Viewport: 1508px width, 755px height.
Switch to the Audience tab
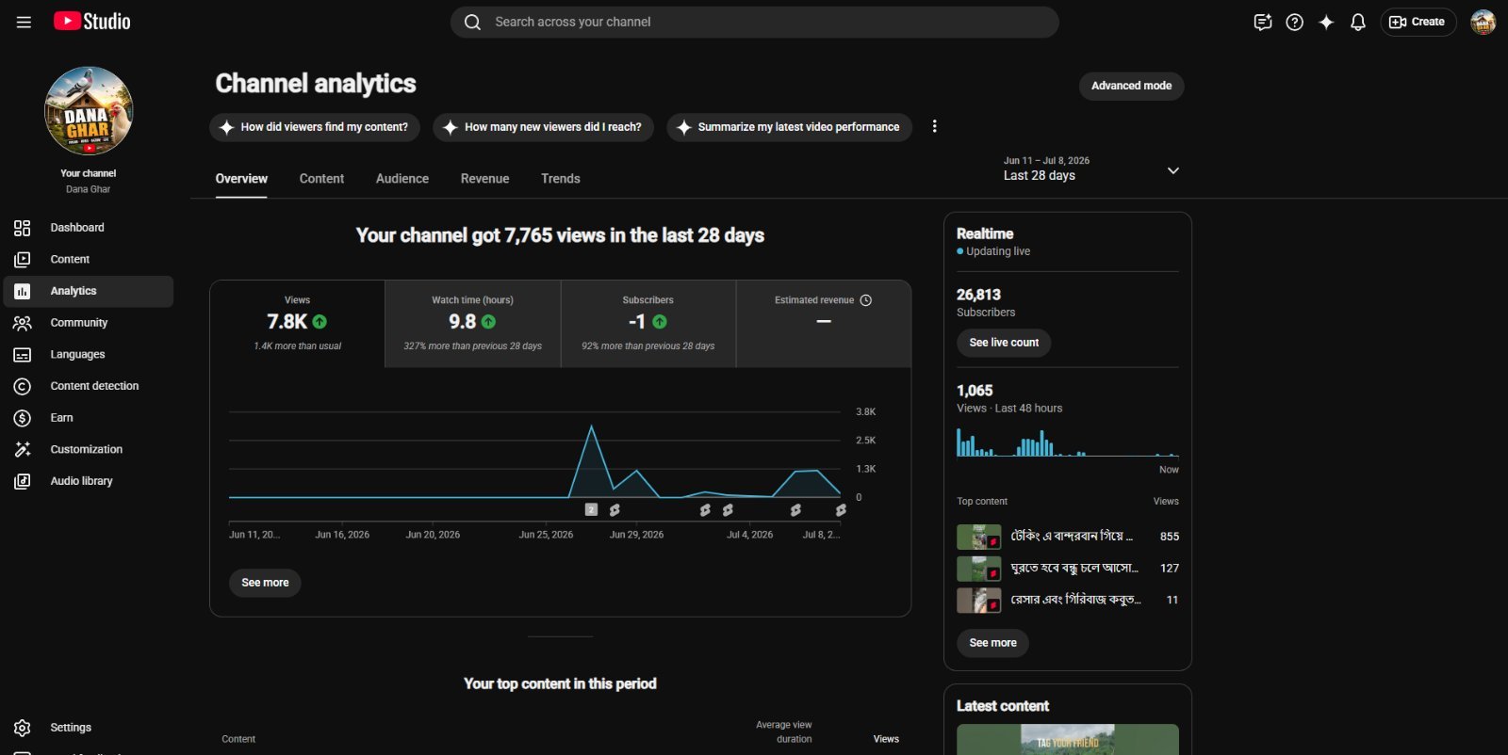point(402,179)
